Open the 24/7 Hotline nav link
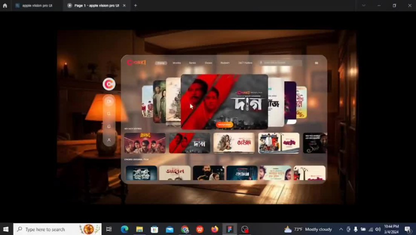416x235 pixels. tap(245, 63)
